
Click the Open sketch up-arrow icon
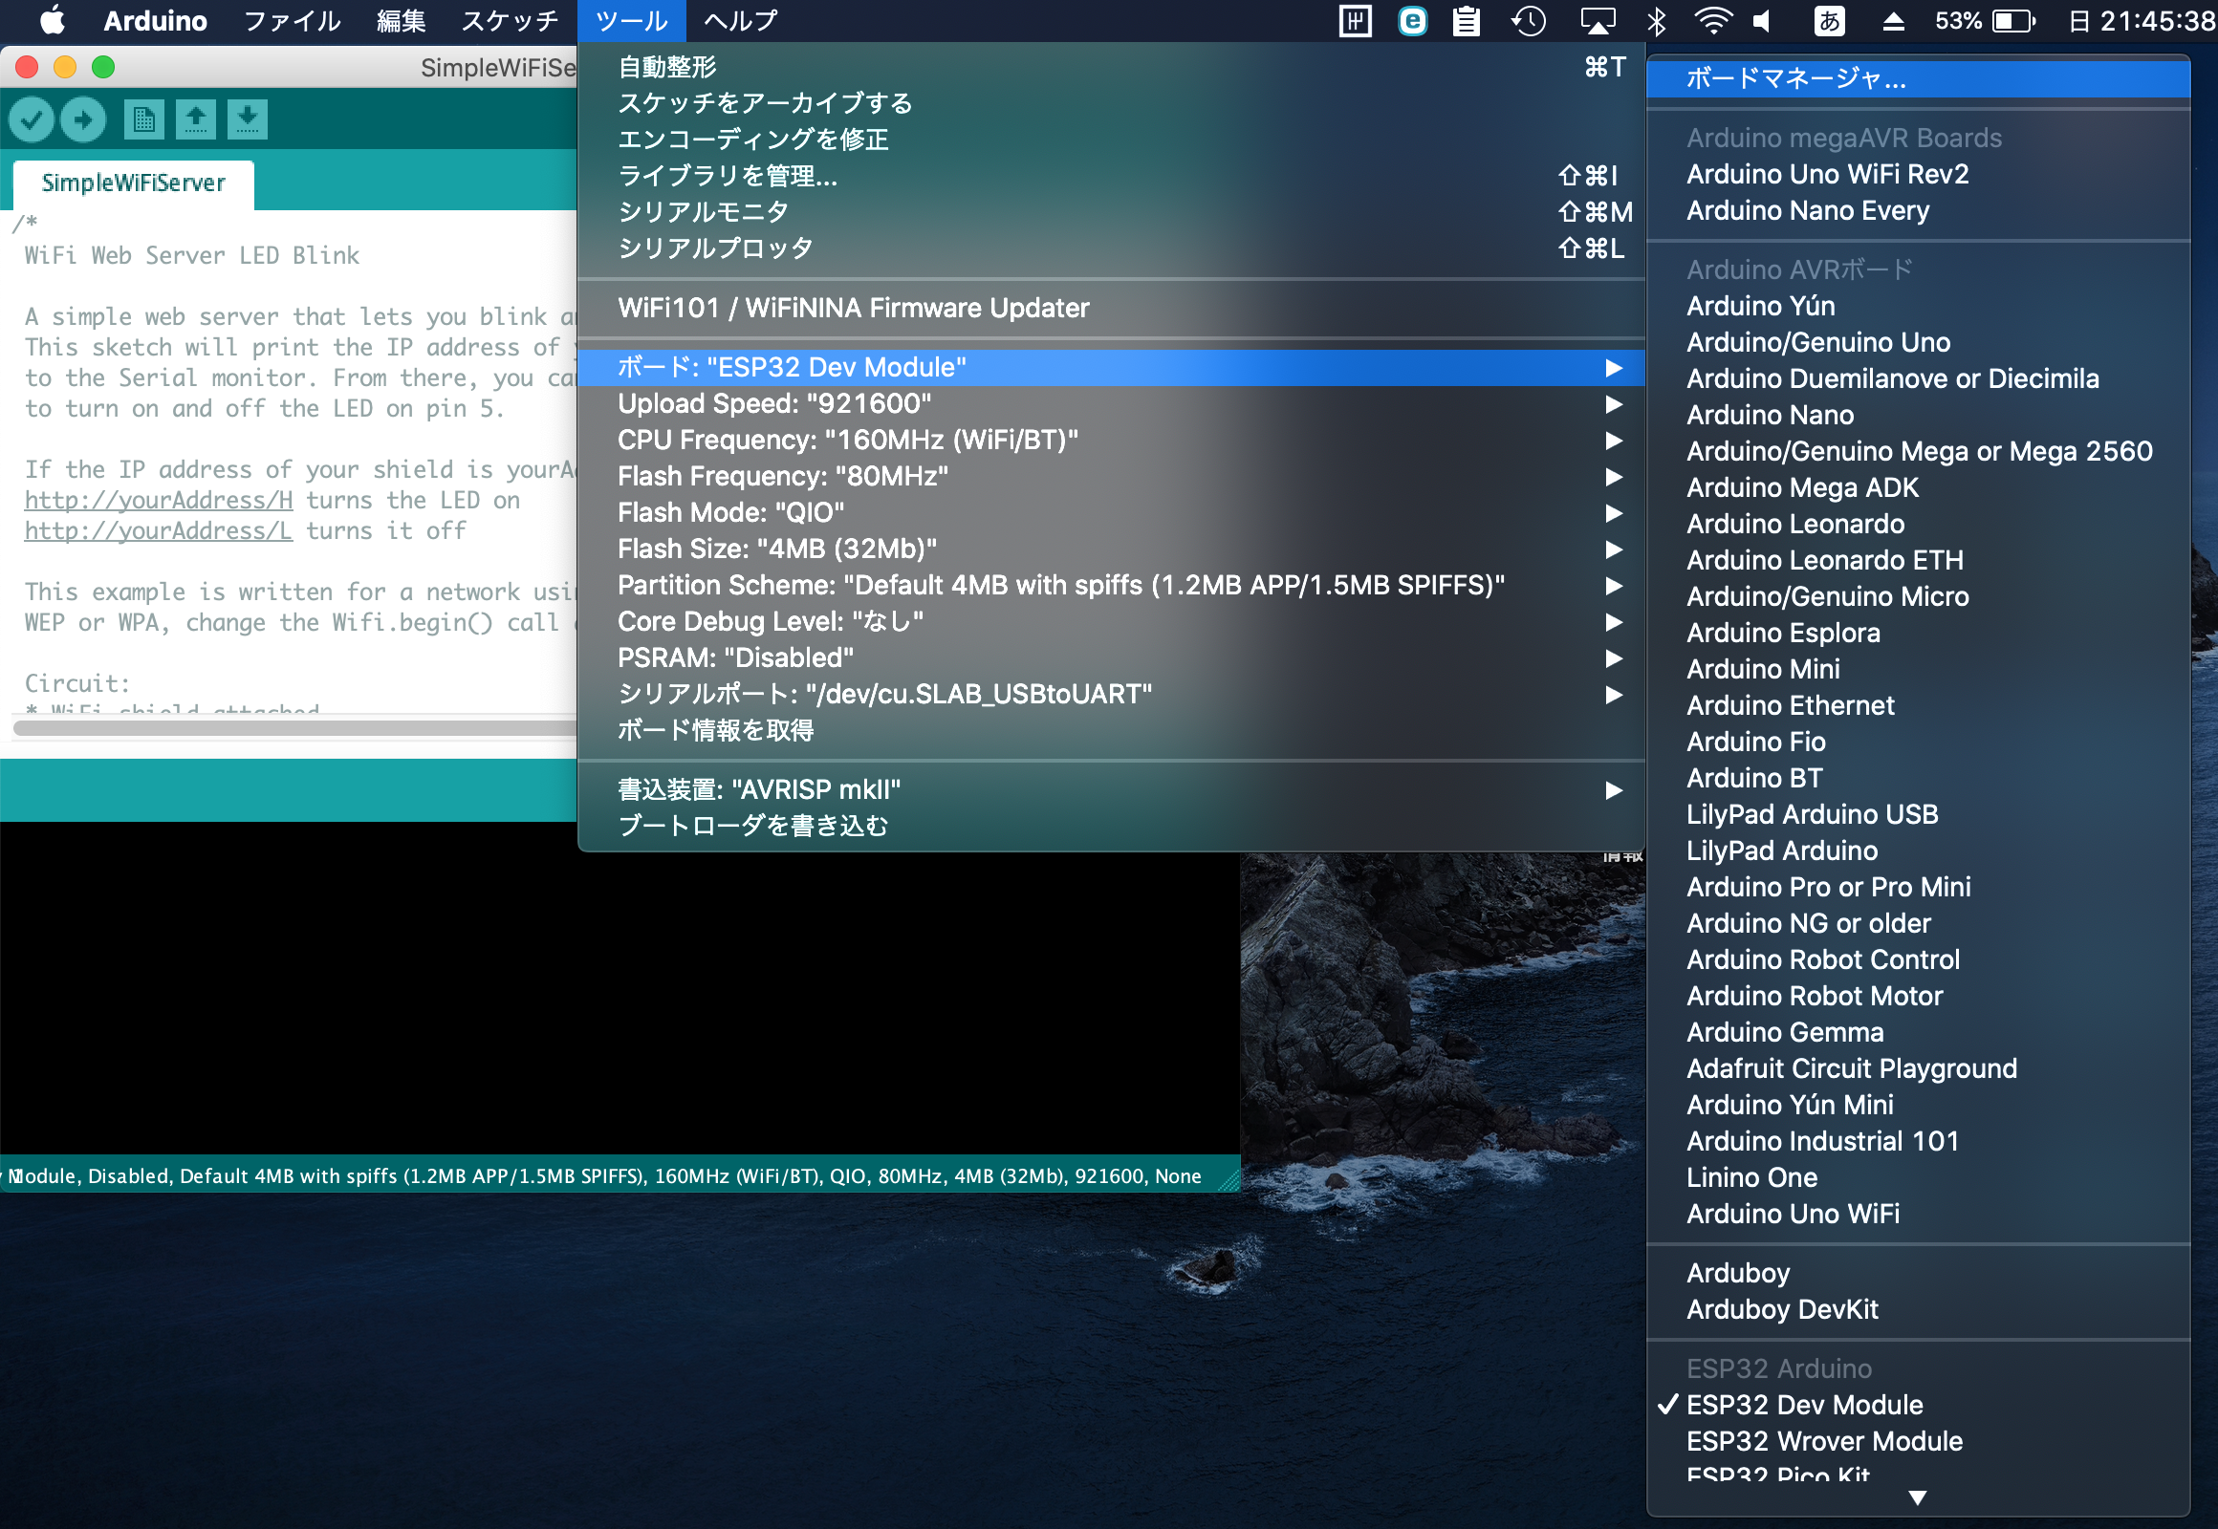[196, 119]
